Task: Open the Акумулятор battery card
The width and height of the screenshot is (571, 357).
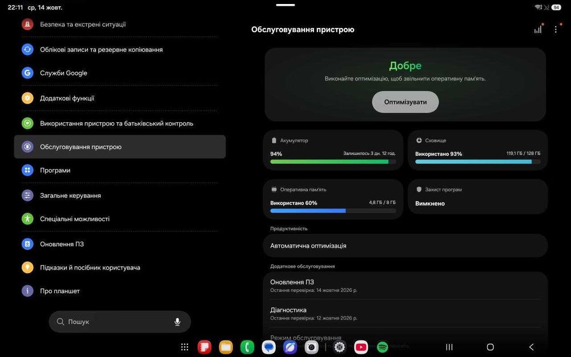Action: [333, 150]
